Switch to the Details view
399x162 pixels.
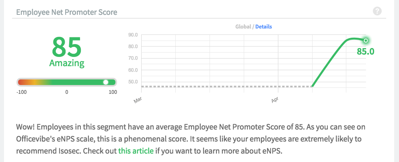(x=263, y=26)
